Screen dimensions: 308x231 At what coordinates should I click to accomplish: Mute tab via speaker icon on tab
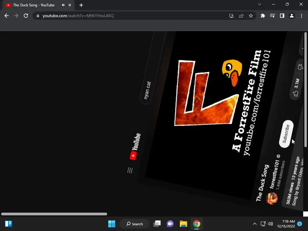(x=63, y=5)
